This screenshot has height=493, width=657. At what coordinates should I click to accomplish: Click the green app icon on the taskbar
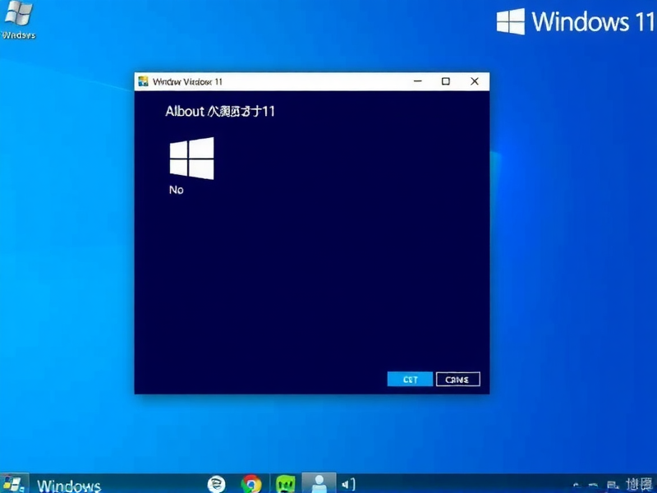pyautogui.click(x=283, y=483)
